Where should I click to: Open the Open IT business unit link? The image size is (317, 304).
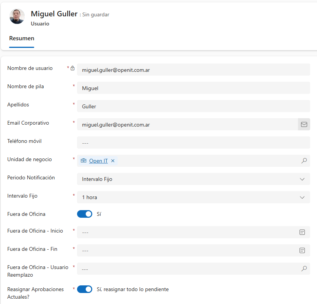98,161
